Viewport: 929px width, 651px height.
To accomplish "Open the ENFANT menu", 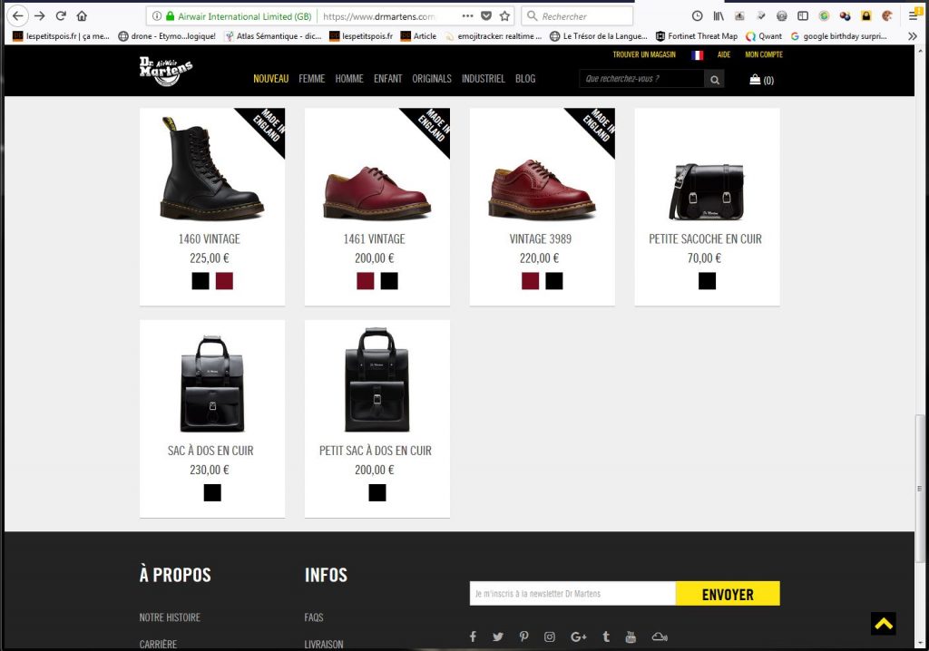I will (x=388, y=79).
